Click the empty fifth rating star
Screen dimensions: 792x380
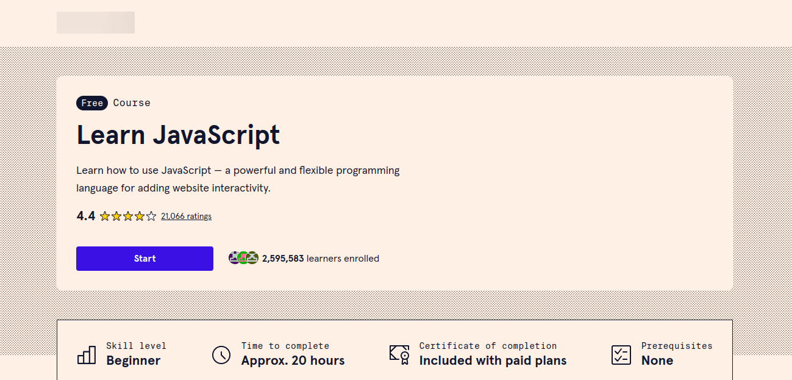(151, 216)
